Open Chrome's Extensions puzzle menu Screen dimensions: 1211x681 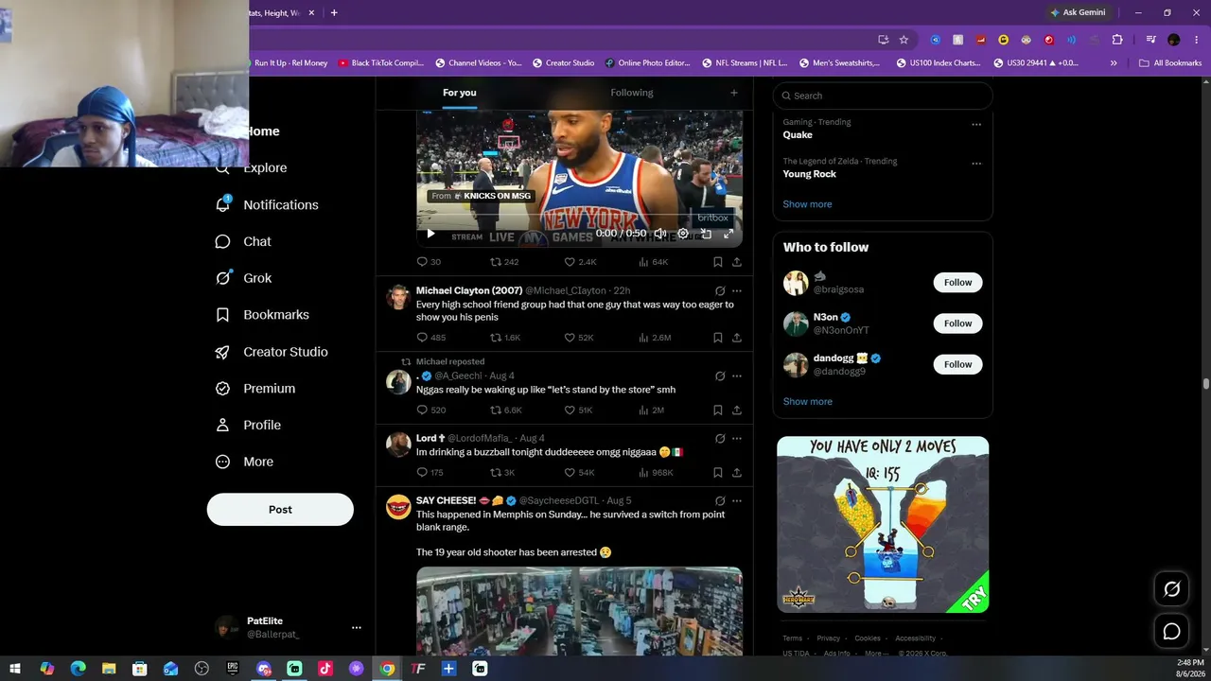click(x=1117, y=40)
